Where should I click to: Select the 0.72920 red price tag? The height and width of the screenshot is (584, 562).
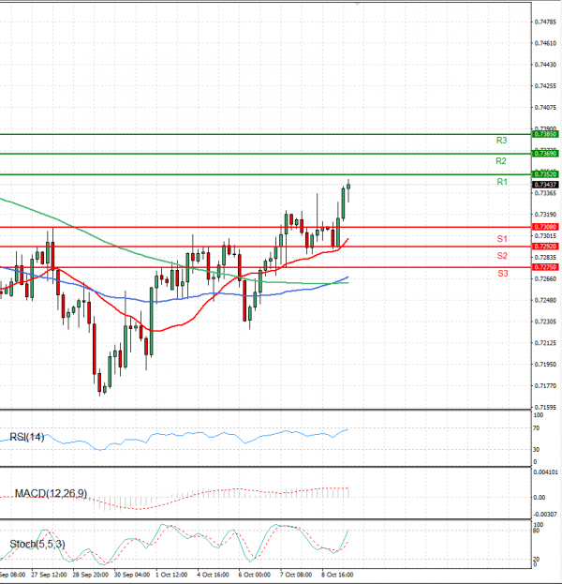(545, 247)
